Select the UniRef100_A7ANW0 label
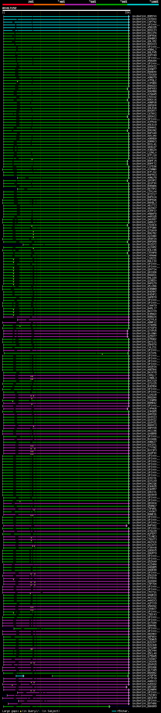Screen dimensions: 161x713 [x=144, y=169]
